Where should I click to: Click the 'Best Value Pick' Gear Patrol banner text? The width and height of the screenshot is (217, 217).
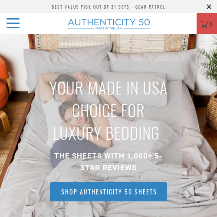tap(108, 7)
